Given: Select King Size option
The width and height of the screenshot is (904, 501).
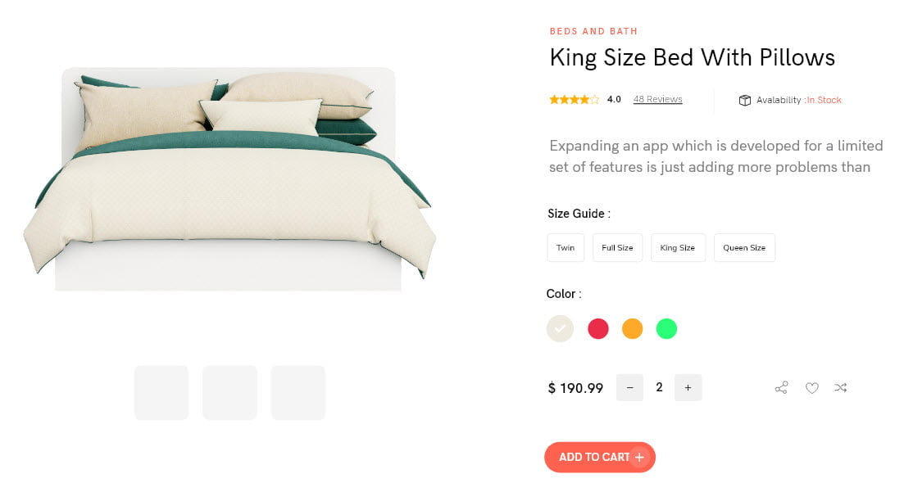Looking at the screenshot, I should click(678, 248).
